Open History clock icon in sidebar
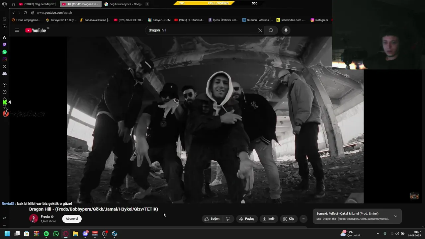 click(4, 92)
